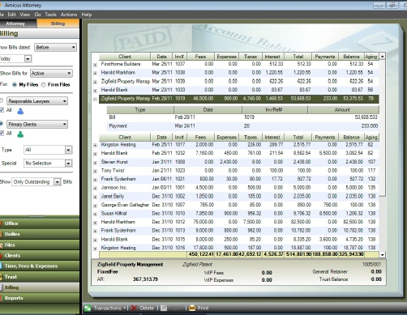Select the Payment row dated Mar 24/11

pyautogui.click(x=242, y=126)
